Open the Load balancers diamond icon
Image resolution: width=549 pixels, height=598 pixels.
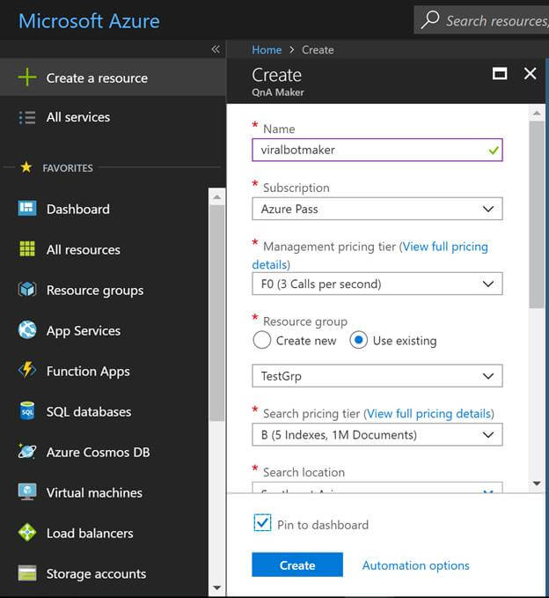pos(27,533)
